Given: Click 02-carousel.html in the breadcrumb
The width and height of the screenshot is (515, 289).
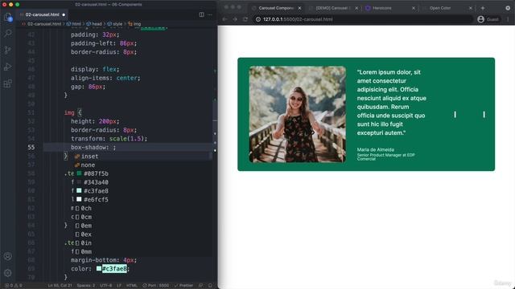Looking at the screenshot, I should click(x=44, y=24).
